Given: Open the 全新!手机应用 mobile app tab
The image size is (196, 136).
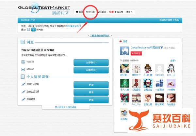Looking at the screenshot, I should point(116,12).
